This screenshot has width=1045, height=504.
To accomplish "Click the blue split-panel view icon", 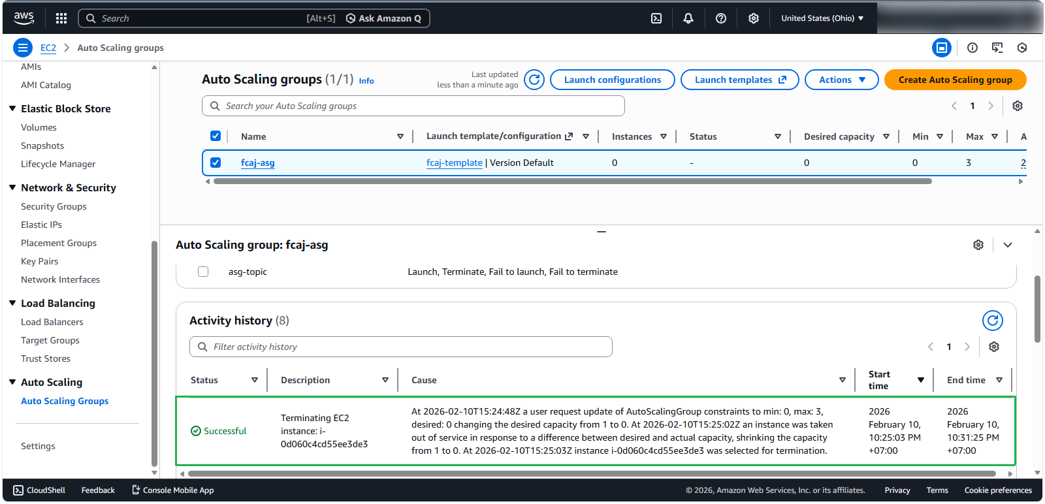I will tap(942, 48).
